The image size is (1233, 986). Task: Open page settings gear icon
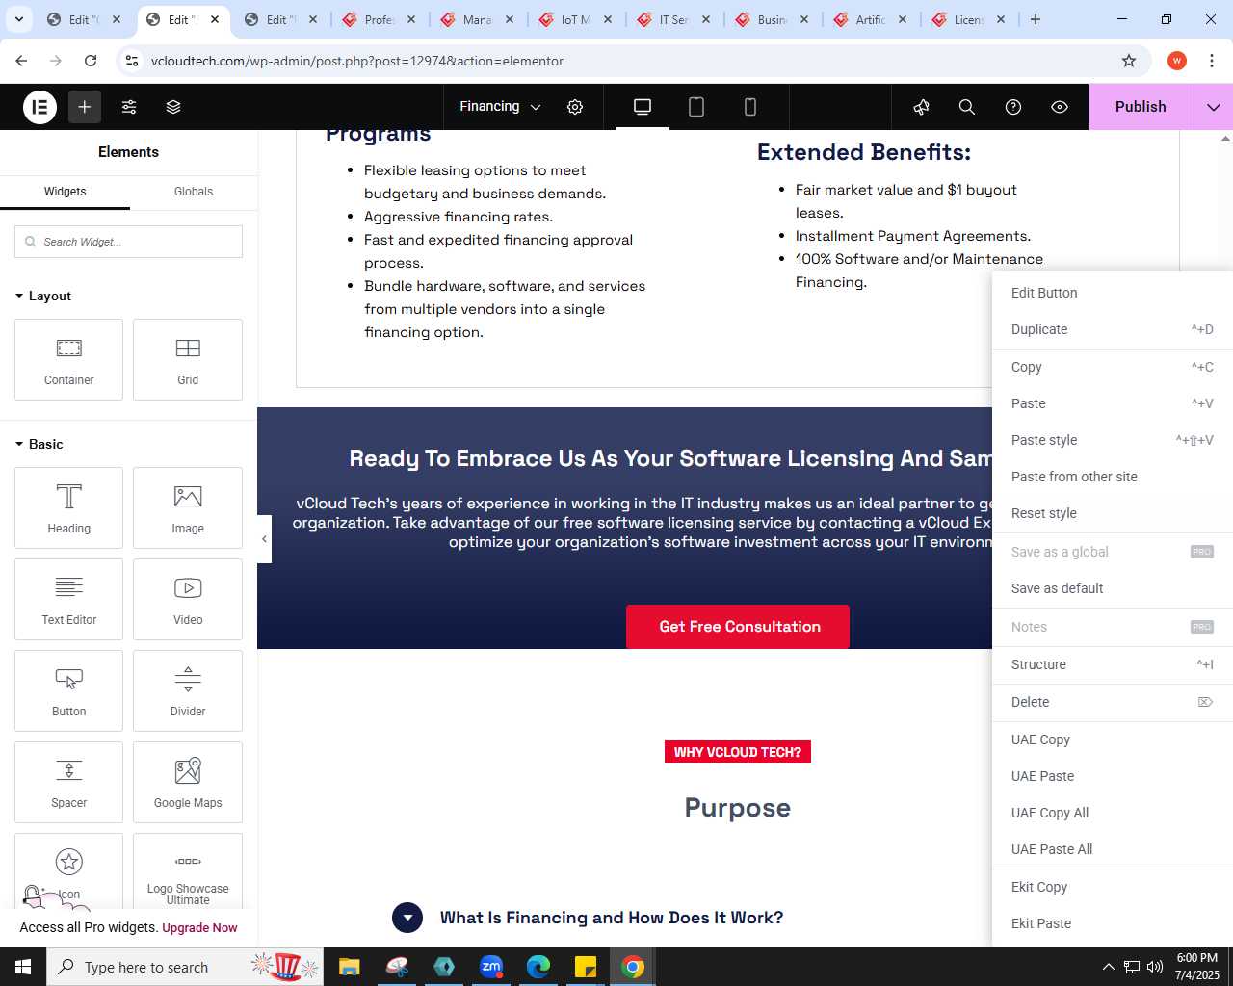pyautogui.click(x=575, y=107)
